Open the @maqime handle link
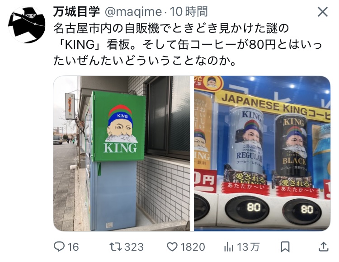This screenshot has width=339, height=262. [x=133, y=12]
